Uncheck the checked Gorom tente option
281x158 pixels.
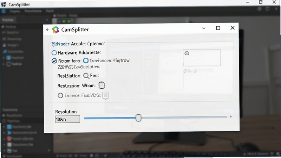(x=54, y=61)
